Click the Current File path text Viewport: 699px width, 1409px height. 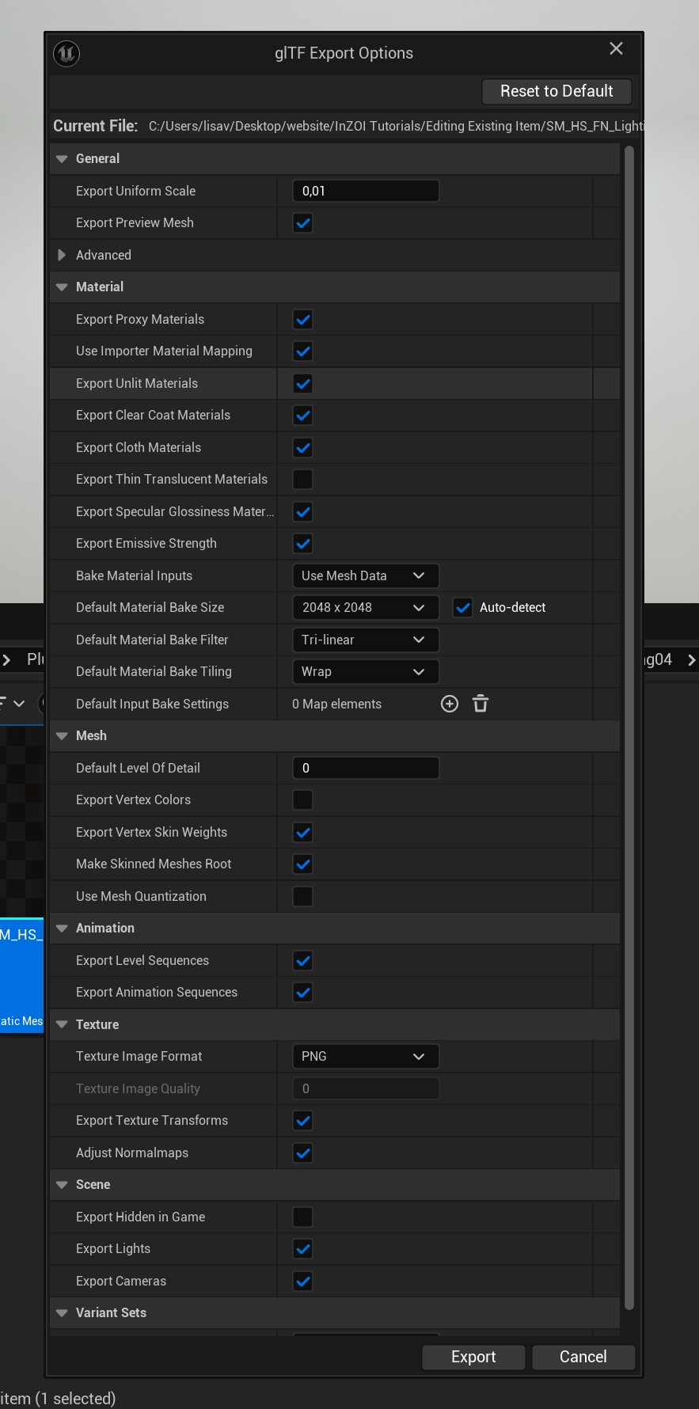[x=396, y=126]
